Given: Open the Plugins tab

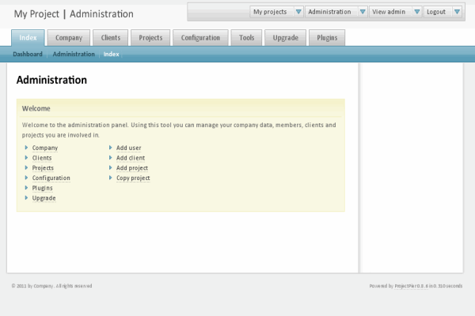Looking at the screenshot, I should coord(327,38).
